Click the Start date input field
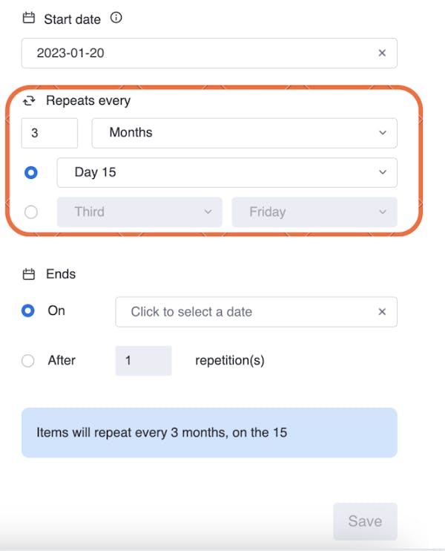Viewport: 445px width, 551px height. click(200, 53)
